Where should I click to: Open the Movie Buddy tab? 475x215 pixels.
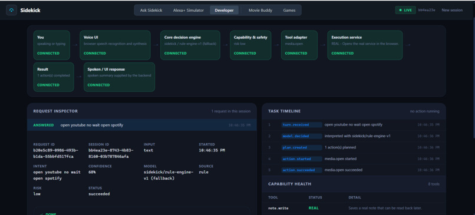tap(260, 10)
